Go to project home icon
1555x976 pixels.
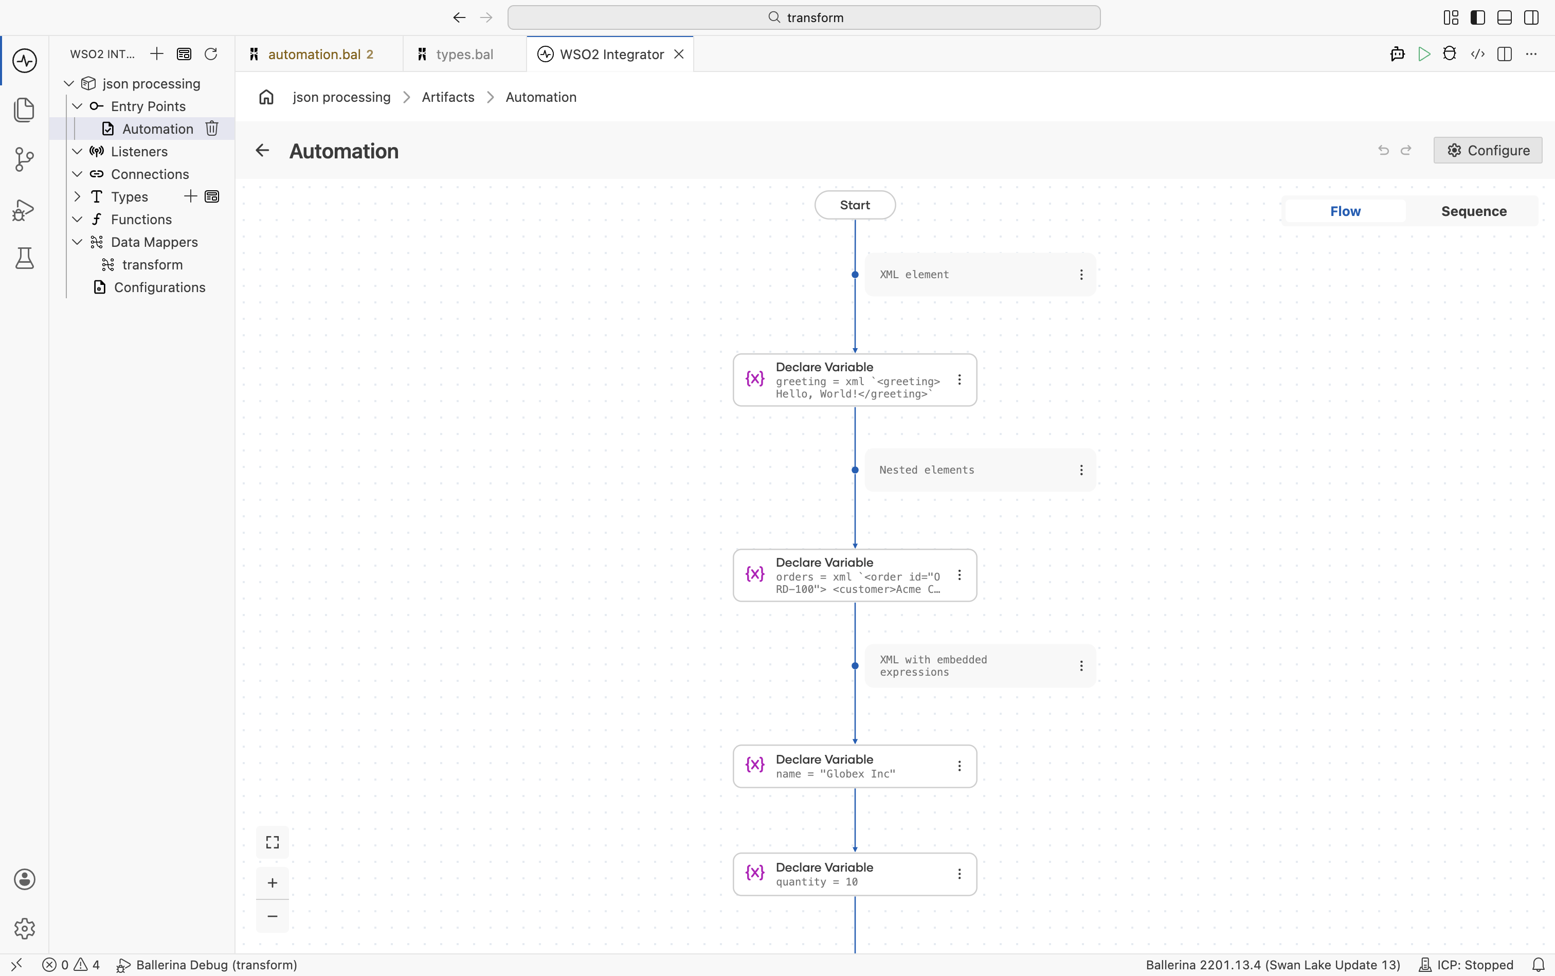[266, 97]
